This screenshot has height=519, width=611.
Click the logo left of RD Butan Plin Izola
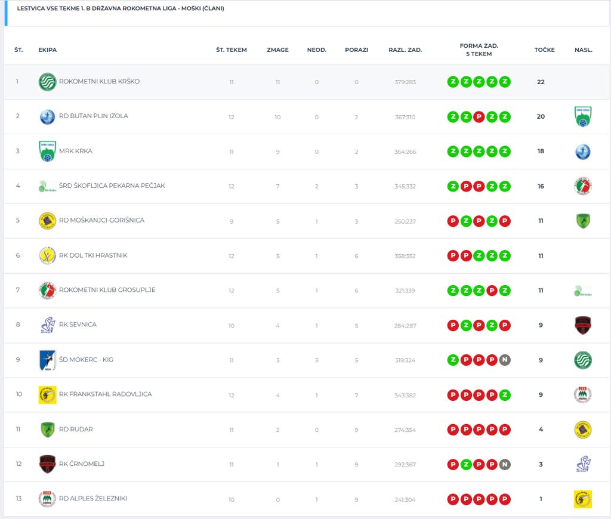coord(47,116)
